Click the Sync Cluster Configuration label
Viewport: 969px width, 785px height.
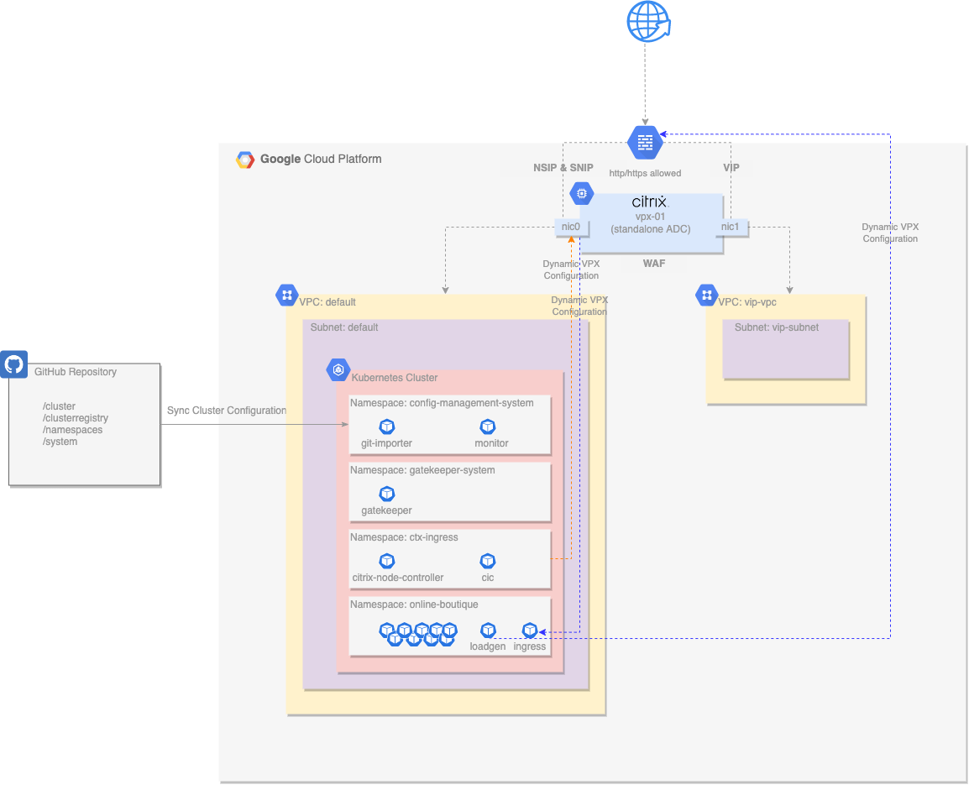pos(227,411)
